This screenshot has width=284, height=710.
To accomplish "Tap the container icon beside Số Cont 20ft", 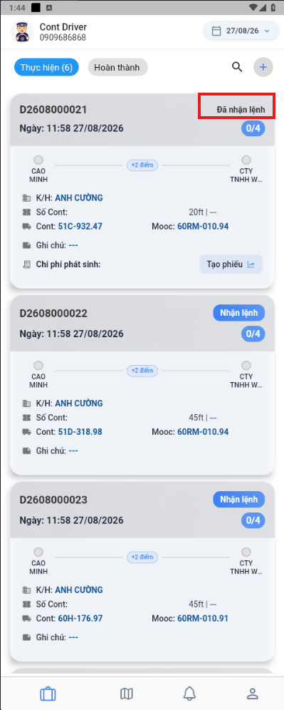I will pyautogui.click(x=26, y=212).
